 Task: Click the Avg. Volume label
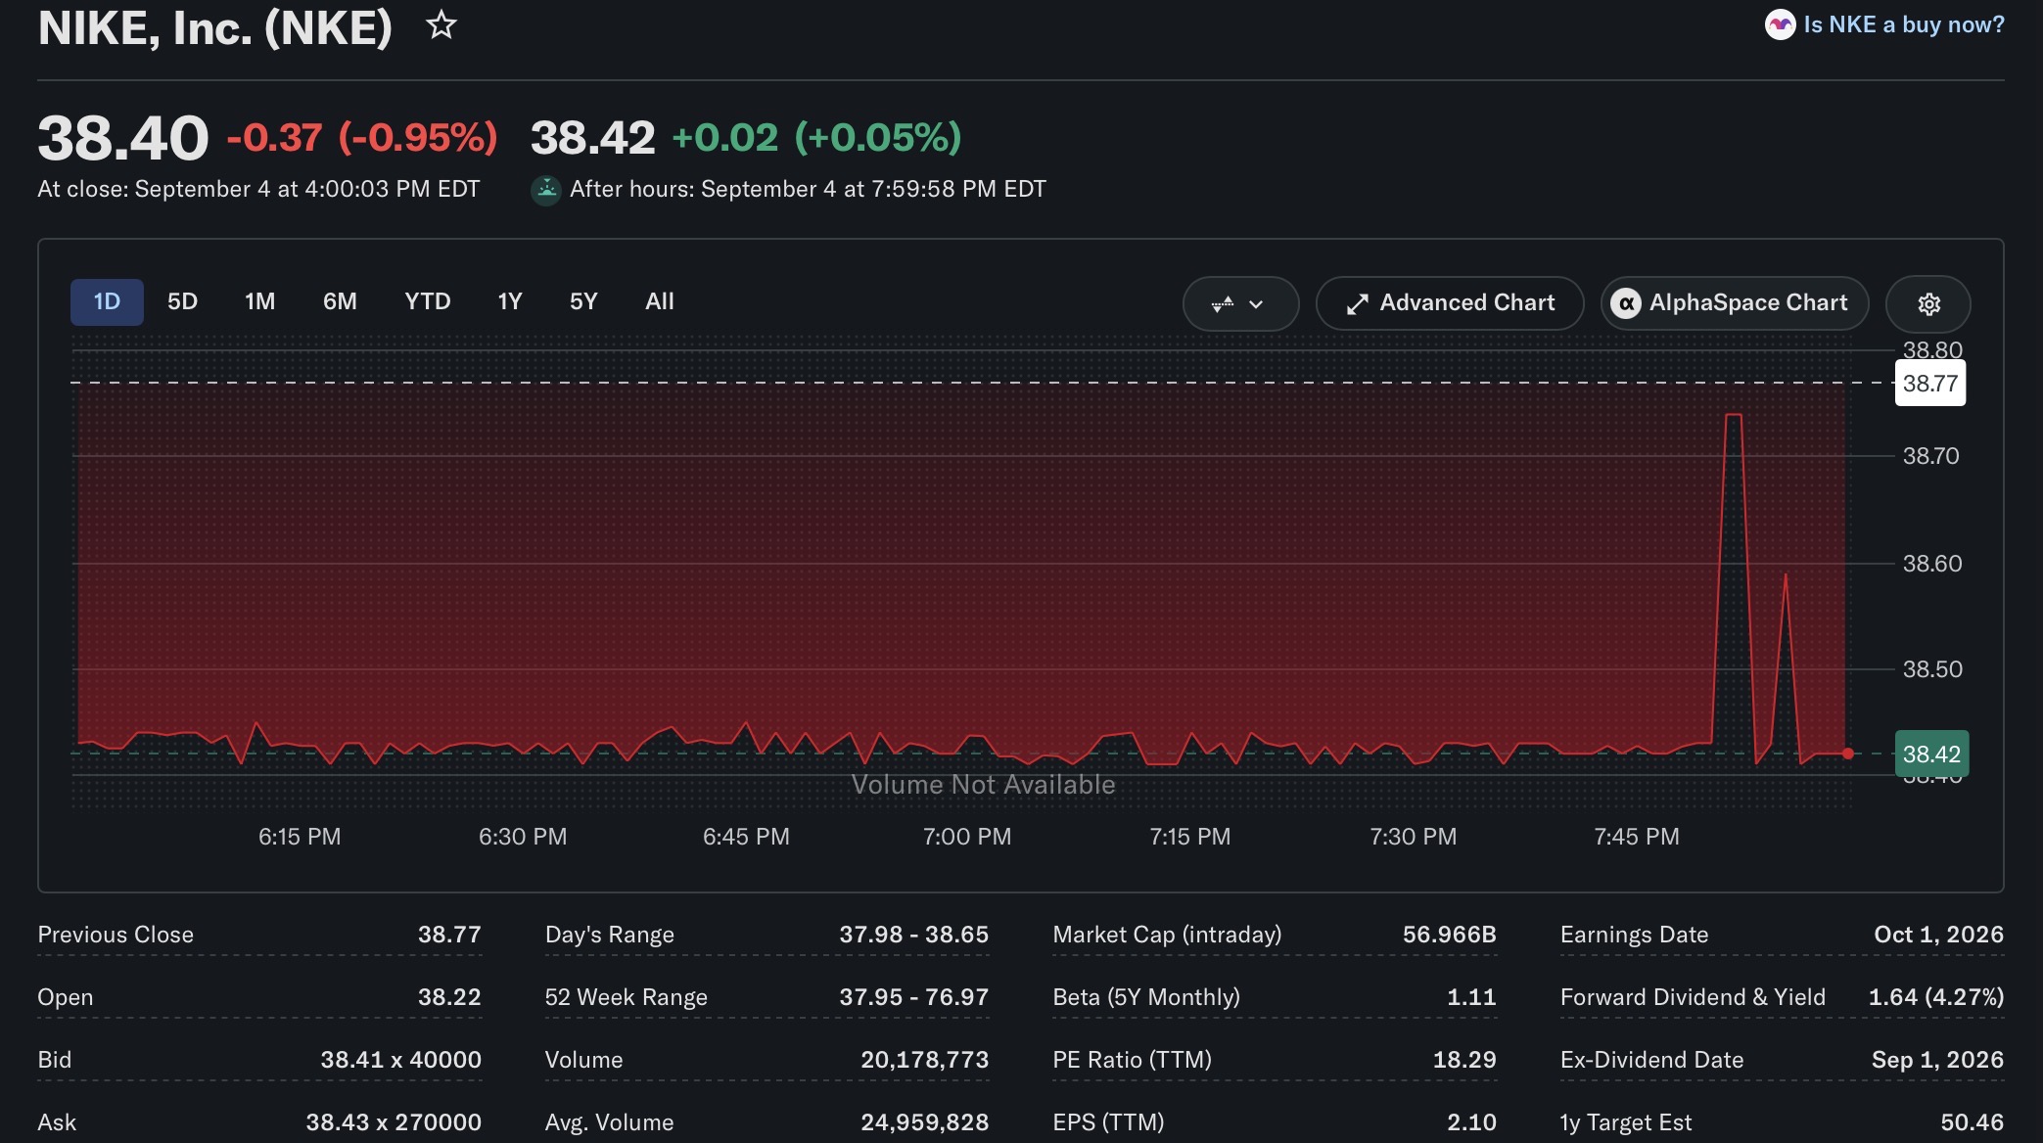pos(609,1122)
